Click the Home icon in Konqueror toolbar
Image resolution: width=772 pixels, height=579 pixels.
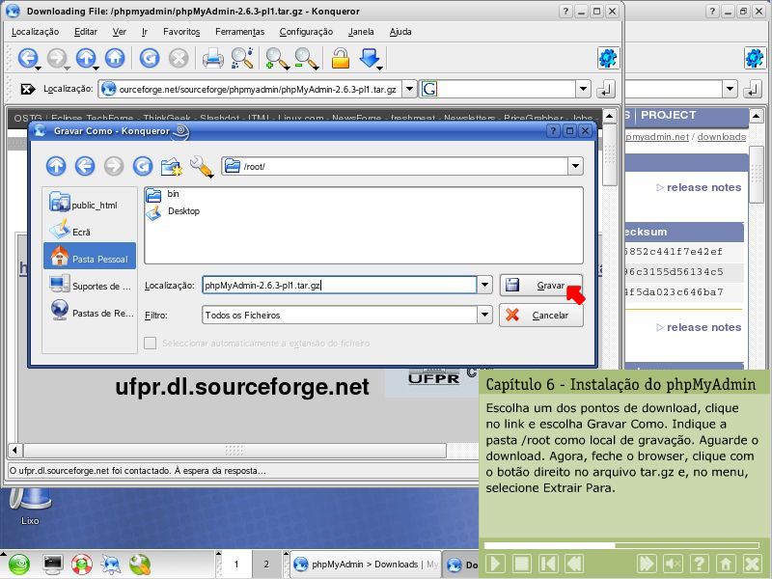pyautogui.click(x=115, y=59)
